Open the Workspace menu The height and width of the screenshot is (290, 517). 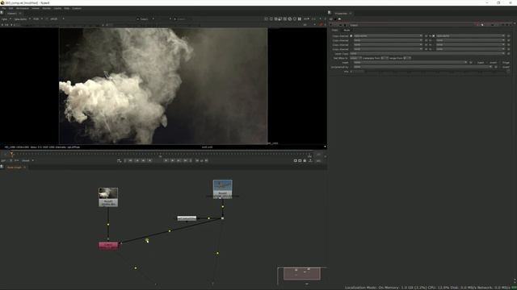[23, 8]
